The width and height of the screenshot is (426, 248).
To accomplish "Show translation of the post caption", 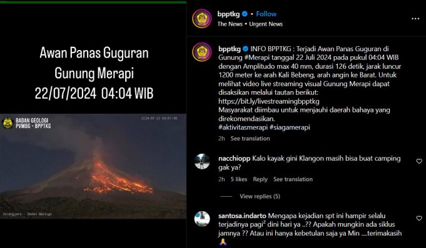I will point(250,139).
